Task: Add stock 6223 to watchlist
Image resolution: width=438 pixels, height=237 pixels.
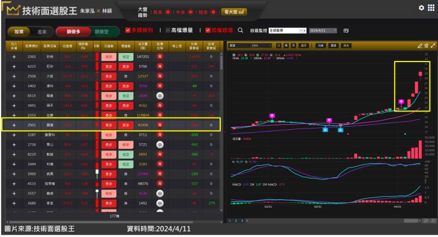Action: click(x=14, y=66)
